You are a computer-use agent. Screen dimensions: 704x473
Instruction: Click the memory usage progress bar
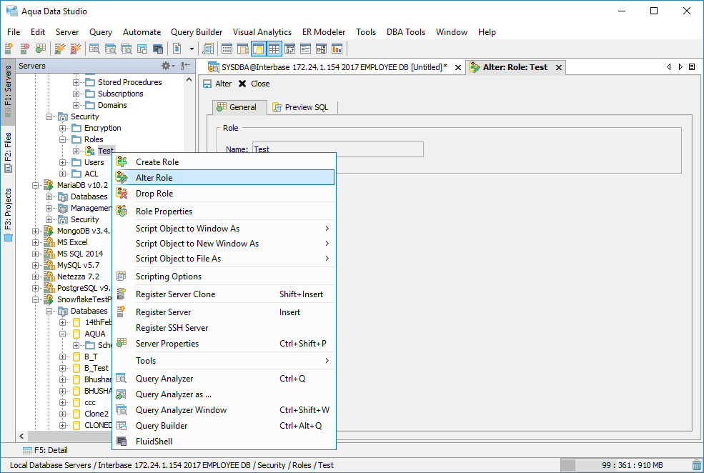[625, 465]
